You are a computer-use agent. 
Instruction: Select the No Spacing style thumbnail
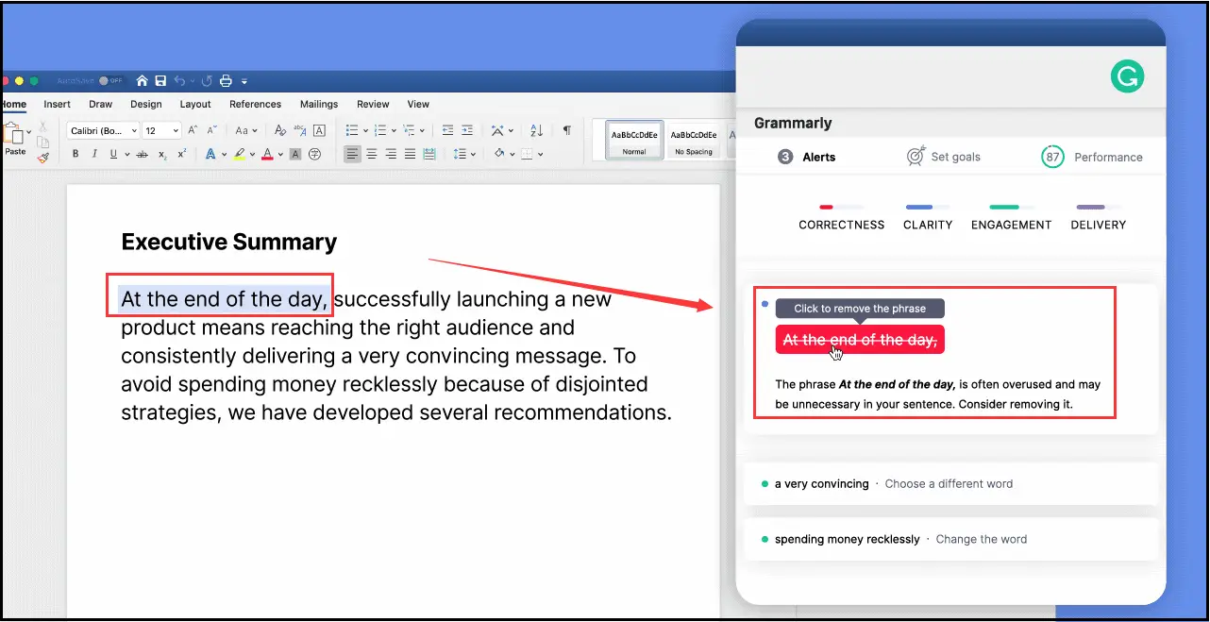point(694,141)
